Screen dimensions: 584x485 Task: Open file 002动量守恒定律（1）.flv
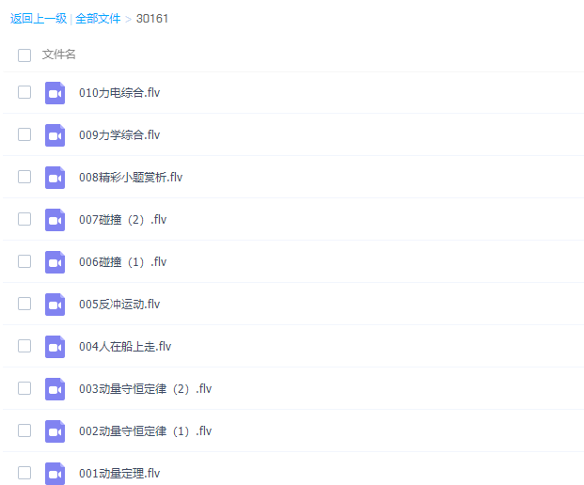coord(145,431)
